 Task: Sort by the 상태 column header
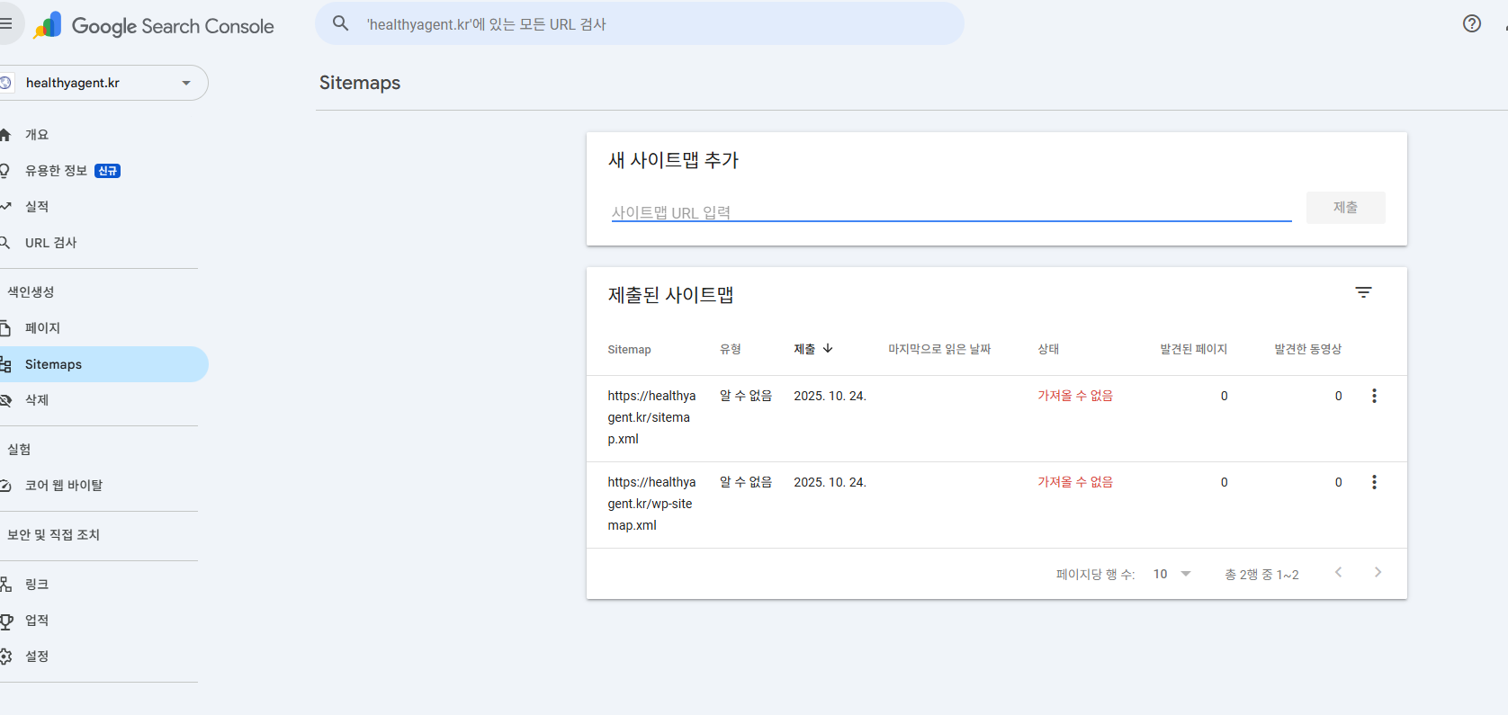[x=1048, y=349]
